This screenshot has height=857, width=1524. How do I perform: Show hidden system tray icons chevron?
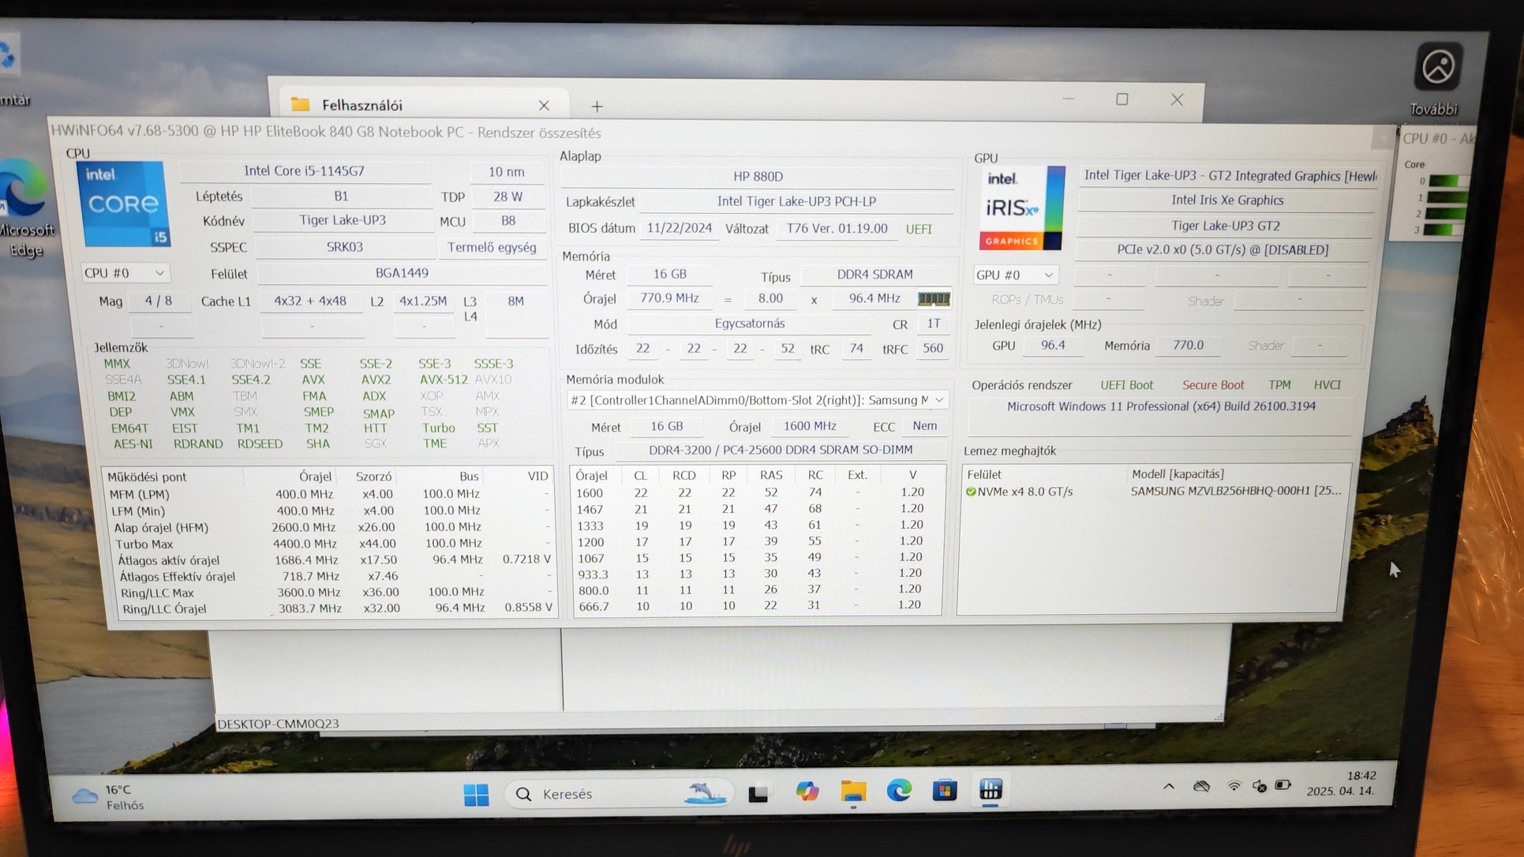[x=1168, y=786]
